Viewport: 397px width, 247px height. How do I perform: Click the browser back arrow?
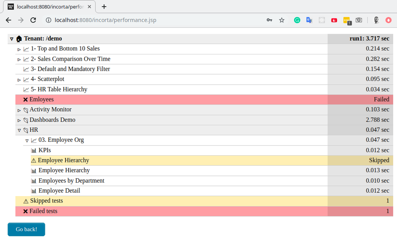pos(8,20)
